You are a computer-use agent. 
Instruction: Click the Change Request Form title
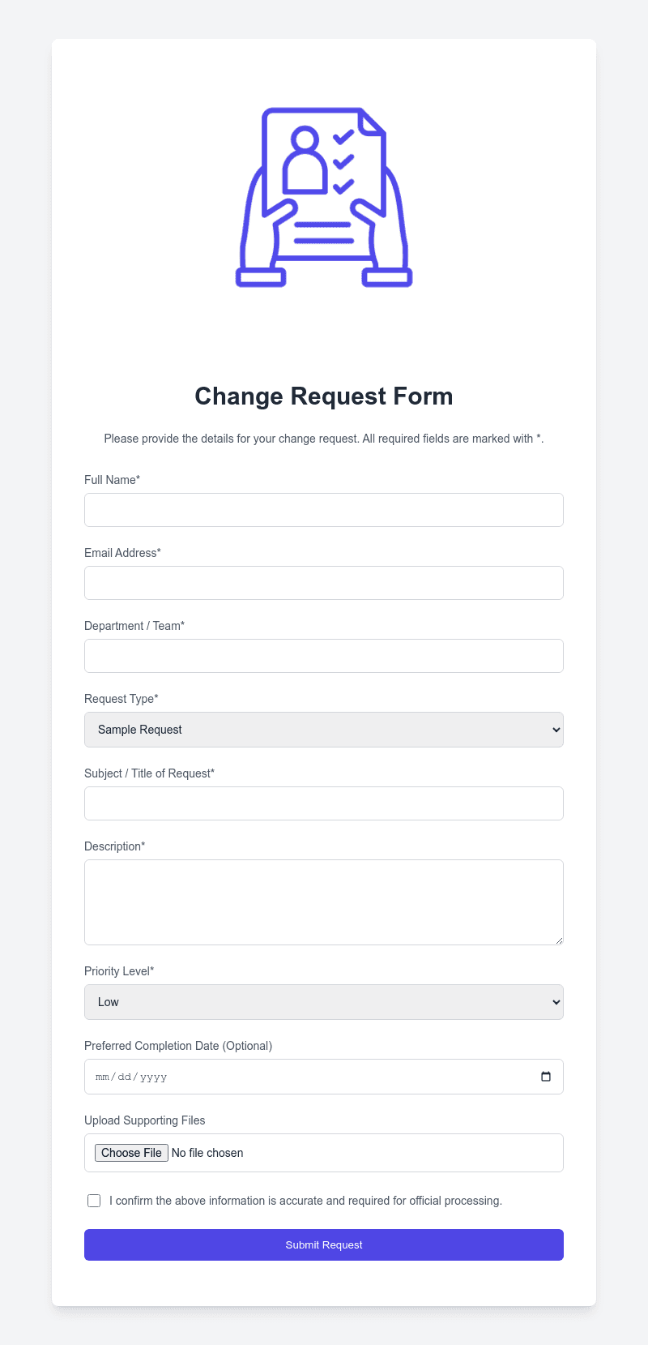click(x=324, y=396)
